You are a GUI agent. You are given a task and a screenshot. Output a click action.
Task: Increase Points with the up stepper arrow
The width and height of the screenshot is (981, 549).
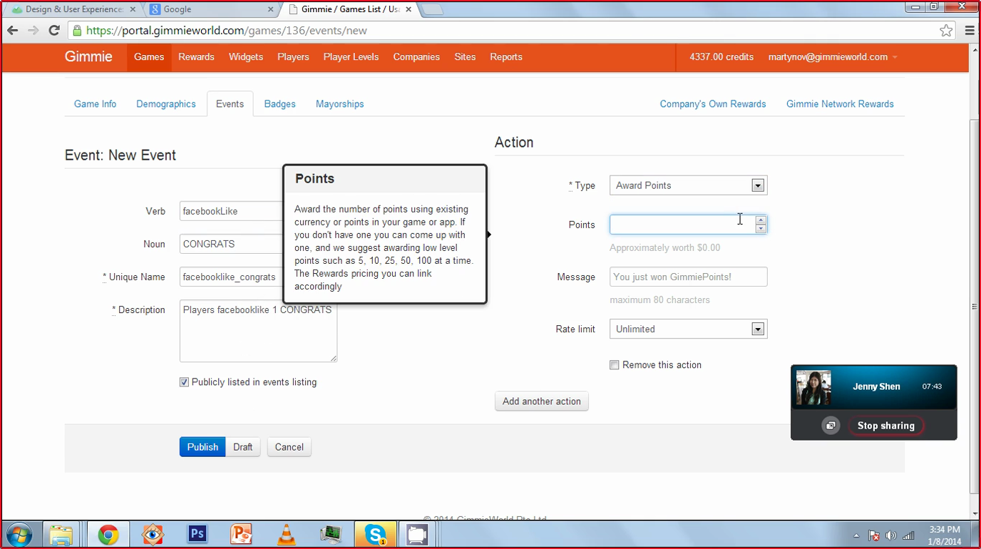point(761,220)
